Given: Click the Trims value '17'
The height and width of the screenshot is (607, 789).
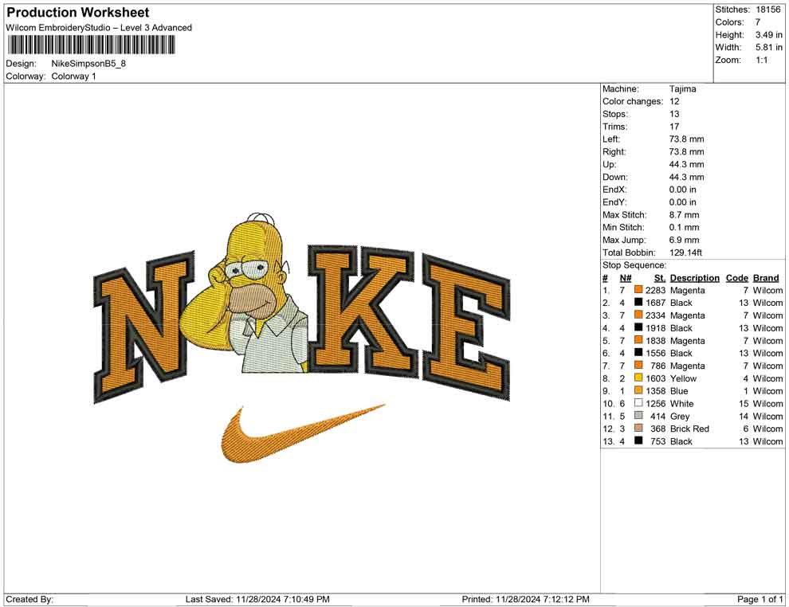Looking at the screenshot, I should (674, 126).
